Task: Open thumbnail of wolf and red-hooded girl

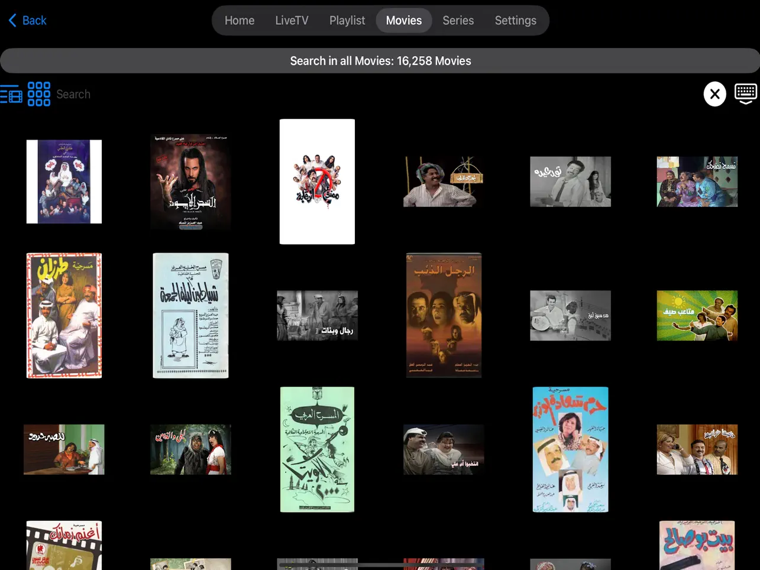Action: point(190,449)
